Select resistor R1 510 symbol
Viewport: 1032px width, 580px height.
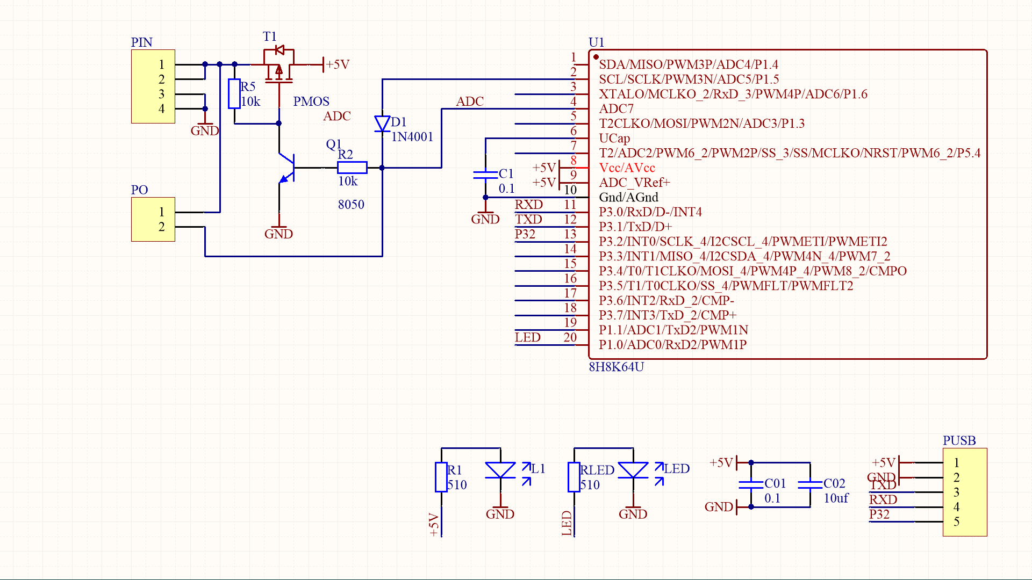click(441, 477)
